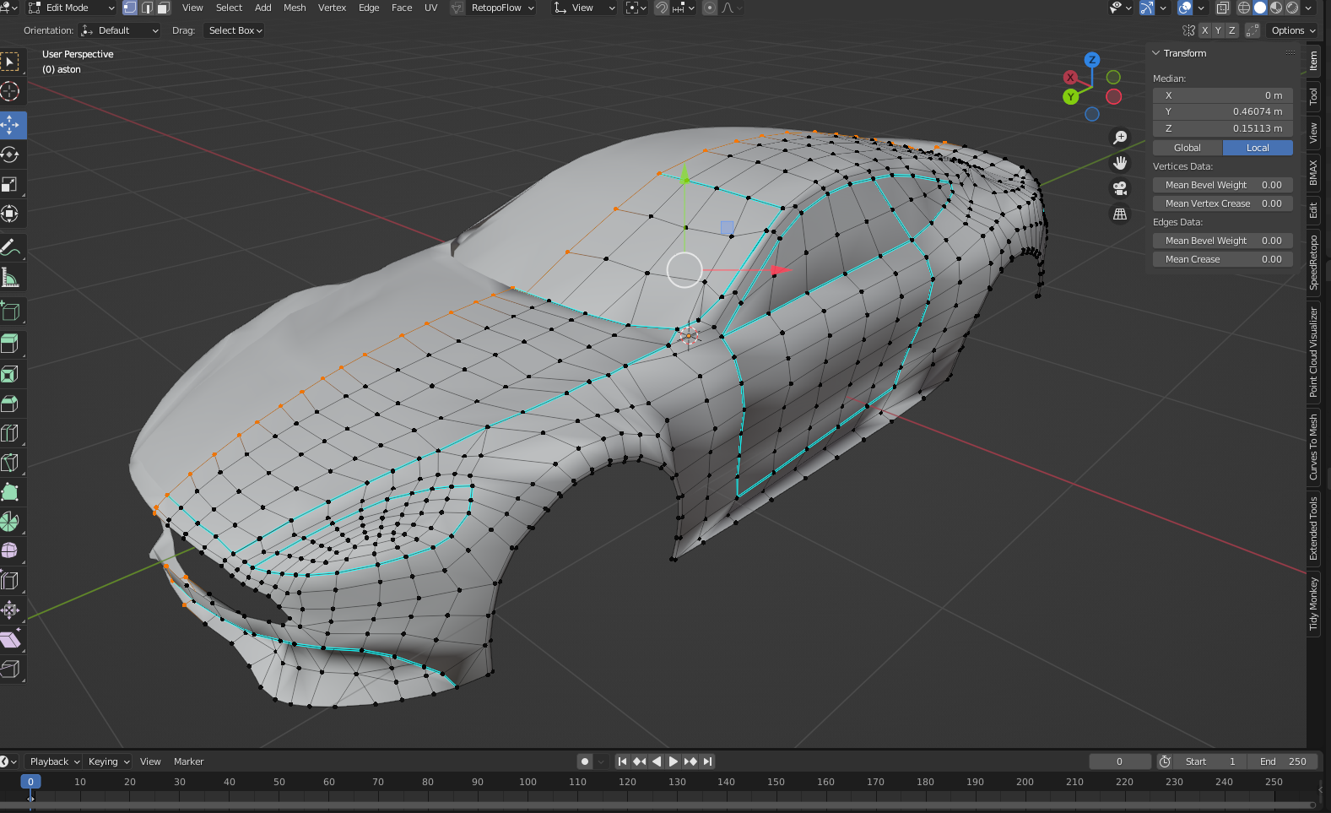Toggle X axis mirror
Screen dimensions: 1331x813
(1204, 30)
